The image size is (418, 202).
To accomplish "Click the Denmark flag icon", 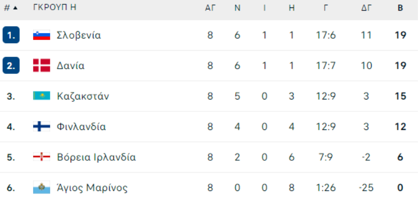I will [x=42, y=65].
